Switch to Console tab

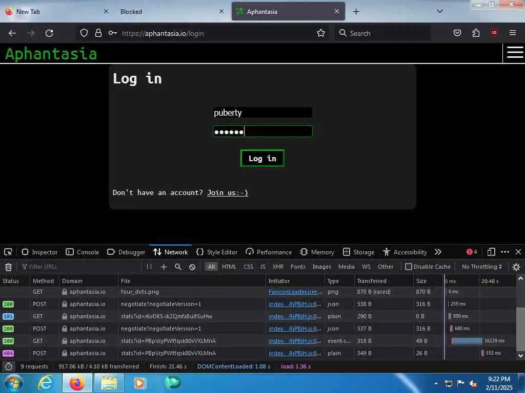[83, 252]
